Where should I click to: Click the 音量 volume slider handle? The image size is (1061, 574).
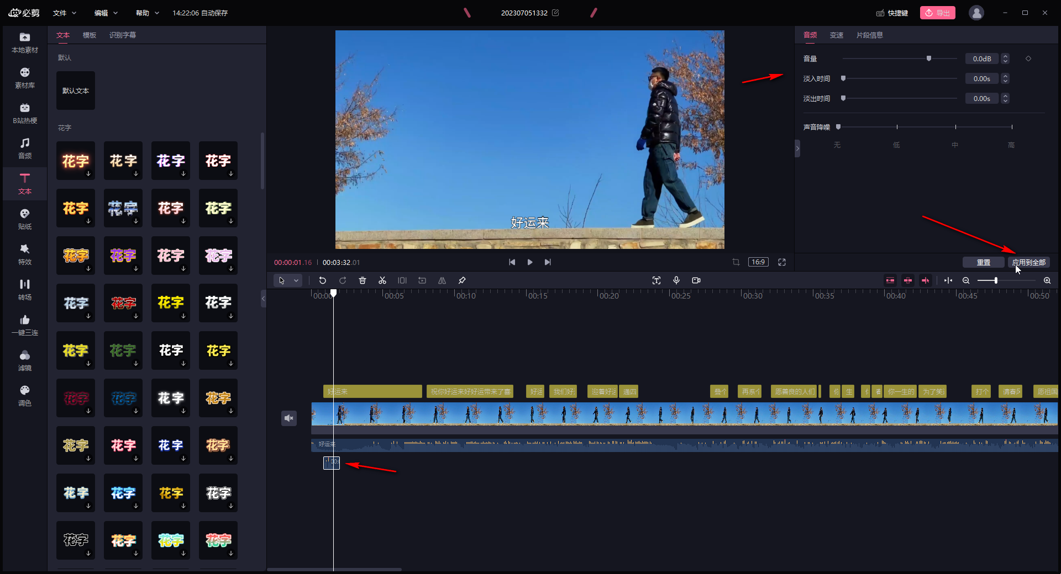pos(929,59)
